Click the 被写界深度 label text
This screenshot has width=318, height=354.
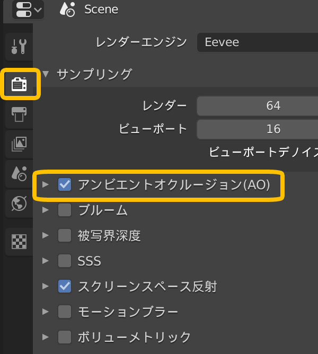(x=109, y=235)
